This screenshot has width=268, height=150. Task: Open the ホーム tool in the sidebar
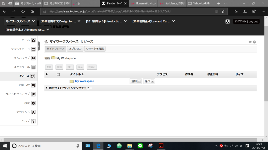[x=33, y=41]
